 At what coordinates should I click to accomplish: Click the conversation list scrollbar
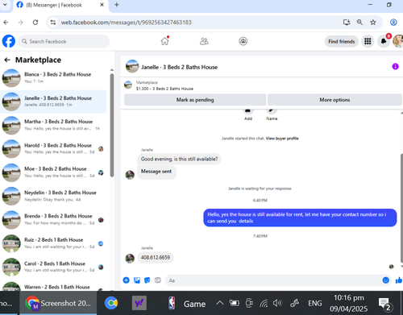(112, 125)
